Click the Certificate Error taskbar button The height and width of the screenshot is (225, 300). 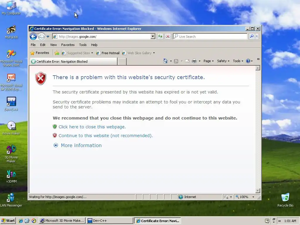tap(157, 221)
